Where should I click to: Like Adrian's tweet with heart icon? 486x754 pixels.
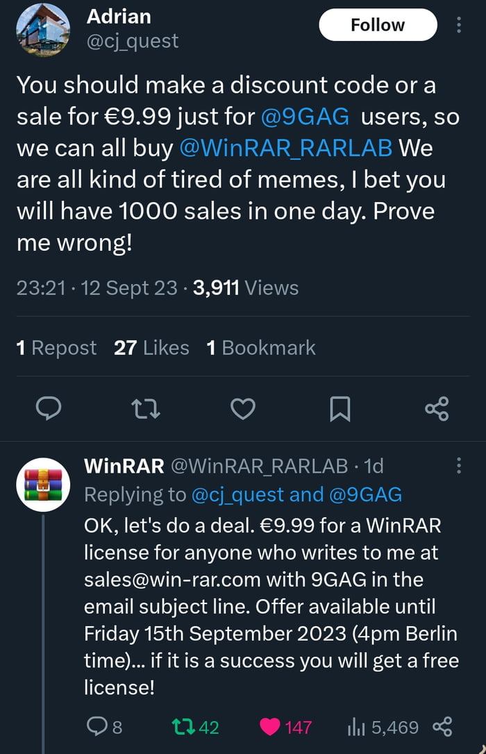coord(242,409)
